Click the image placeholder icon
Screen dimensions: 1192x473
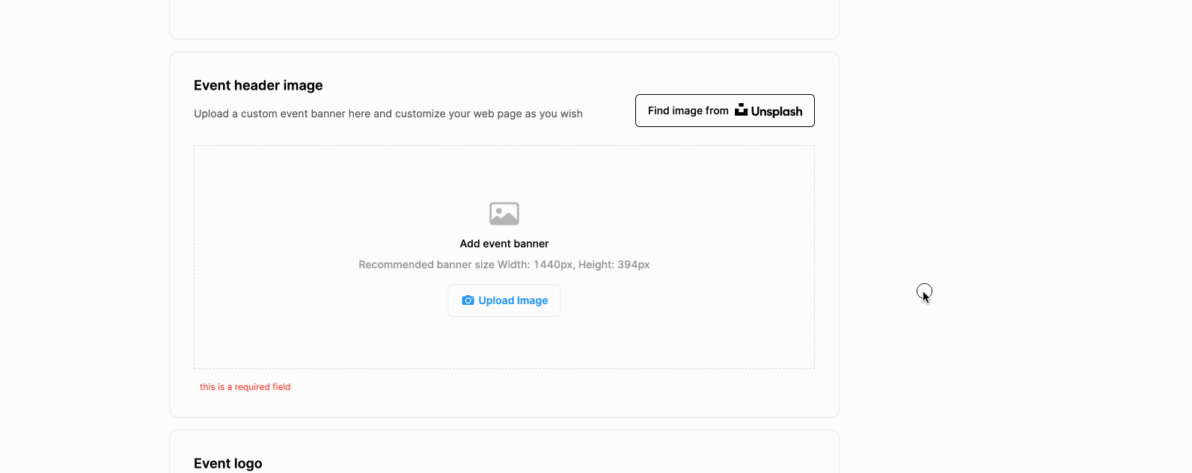(x=504, y=214)
